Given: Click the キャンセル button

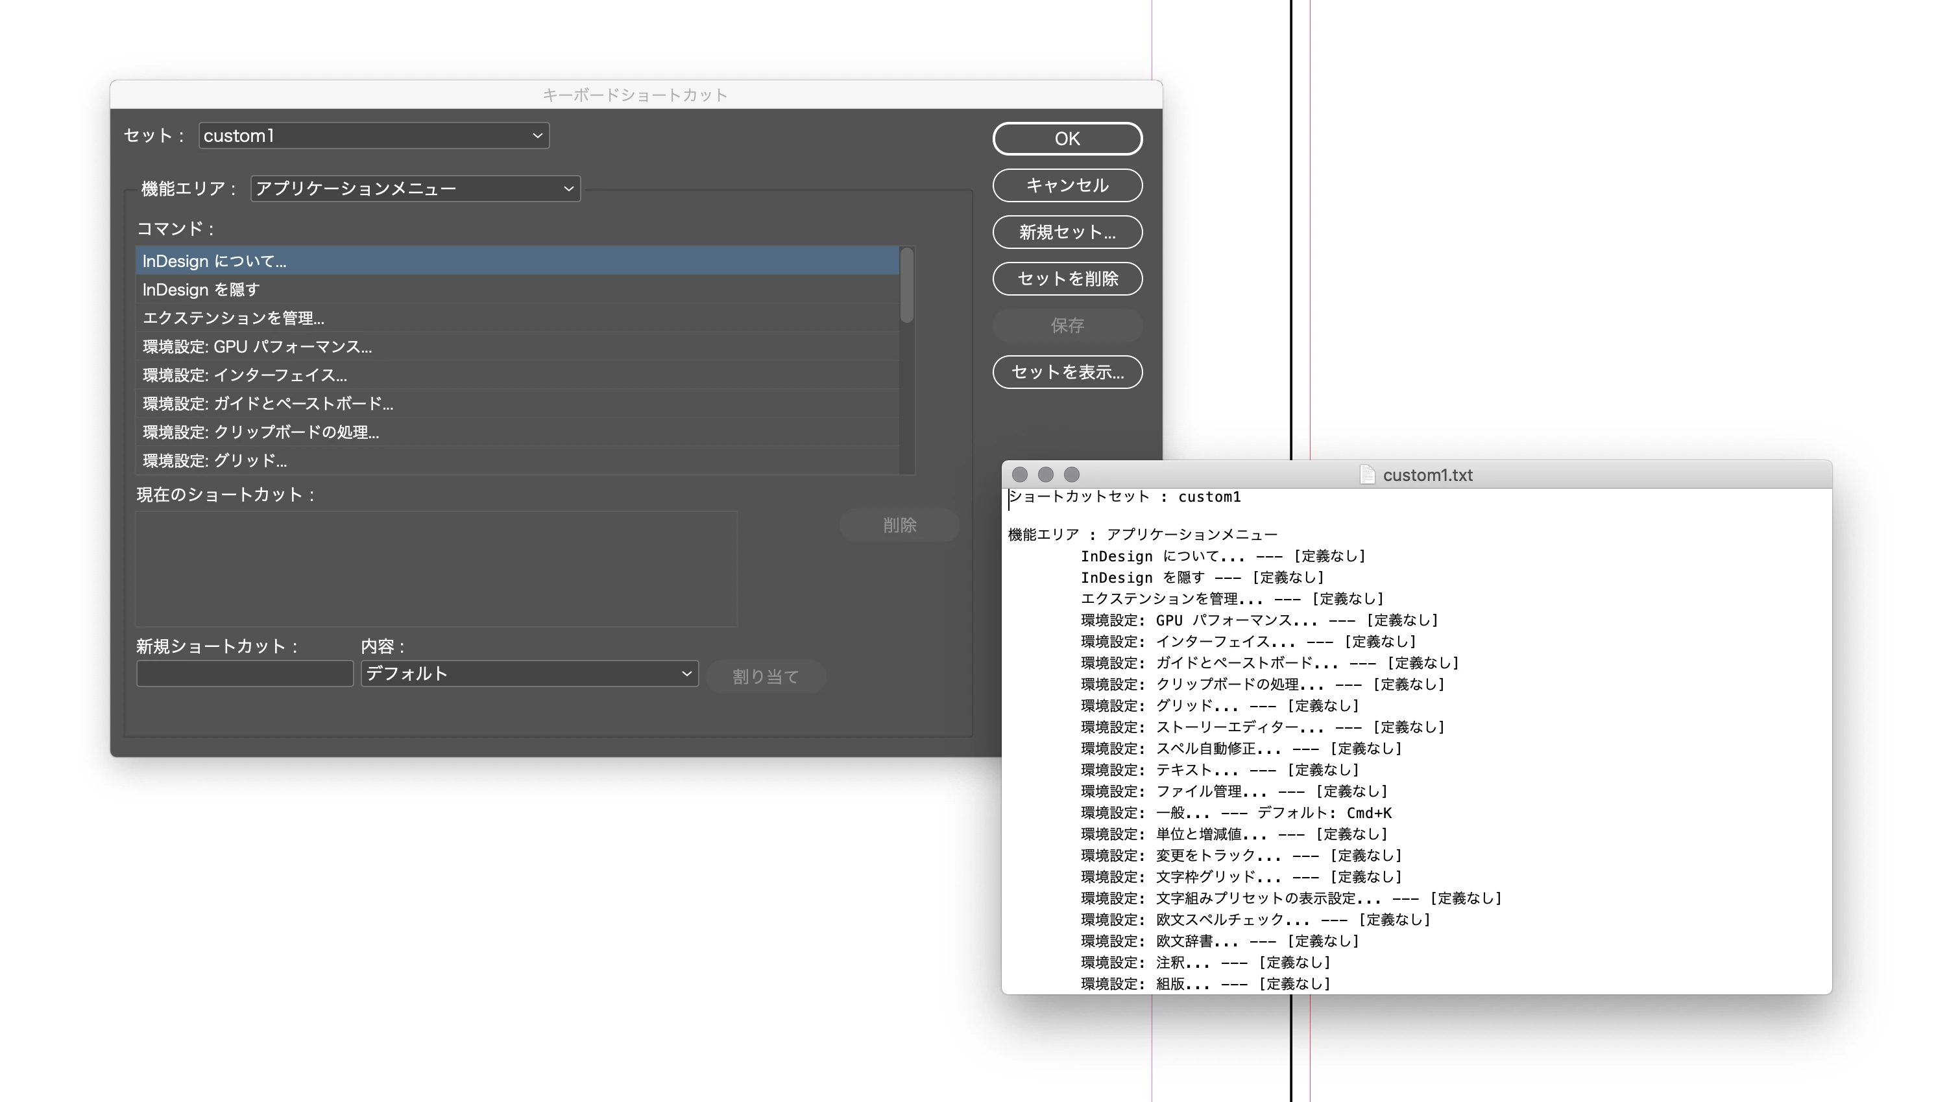Looking at the screenshot, I should click(x=1067, y=185).
